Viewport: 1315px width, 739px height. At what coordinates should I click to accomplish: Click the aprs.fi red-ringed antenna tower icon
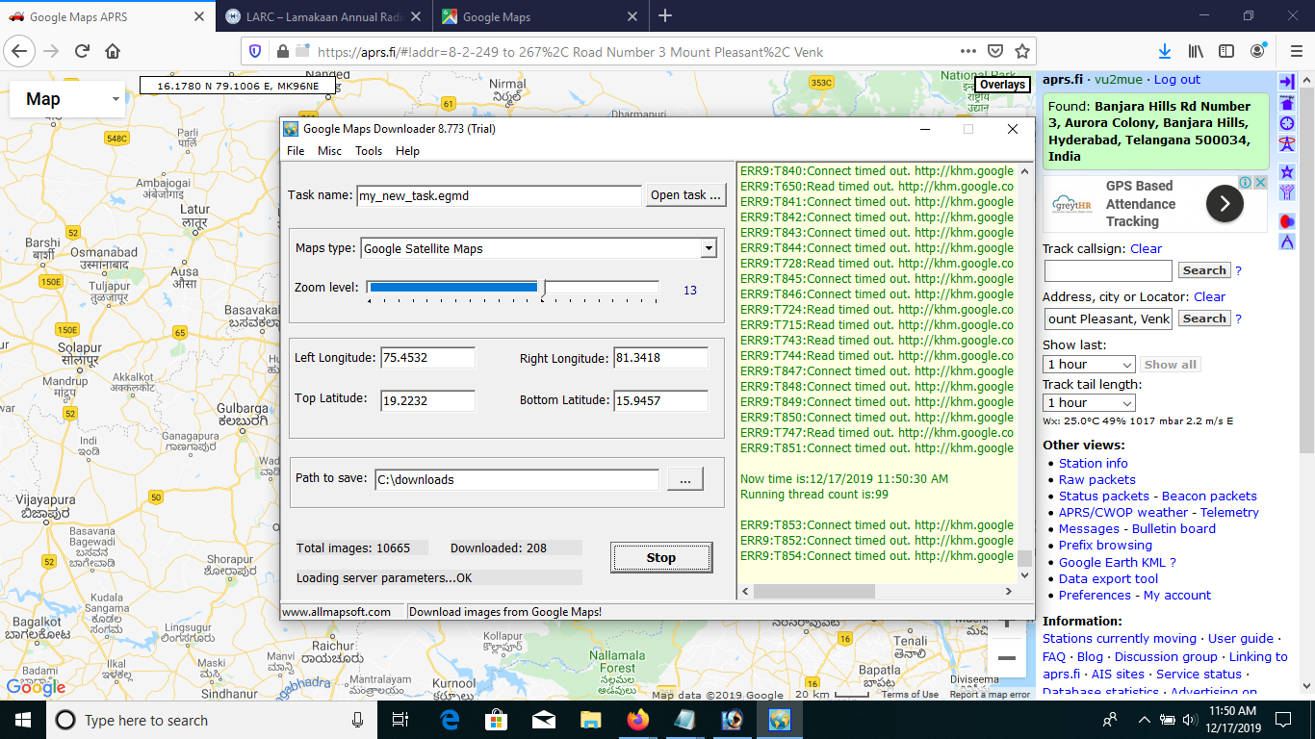[1287, 143]
